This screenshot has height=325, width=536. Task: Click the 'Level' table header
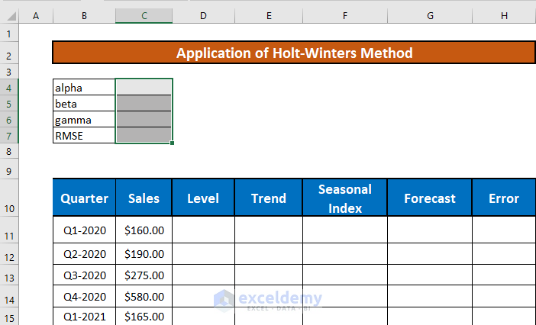coord(203,198)
